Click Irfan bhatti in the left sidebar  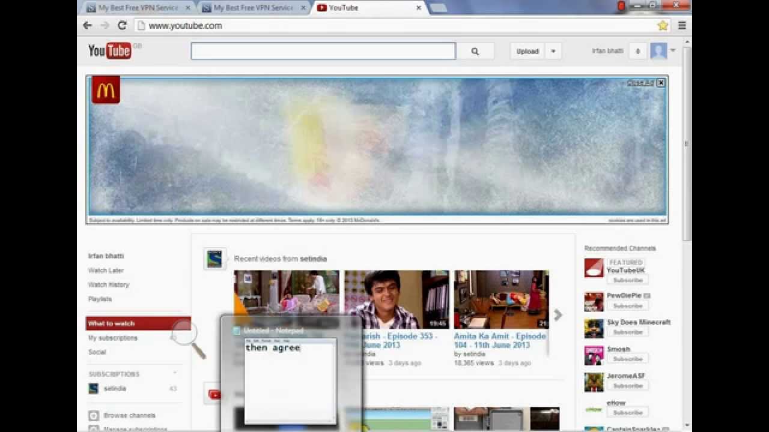[106, 256]
